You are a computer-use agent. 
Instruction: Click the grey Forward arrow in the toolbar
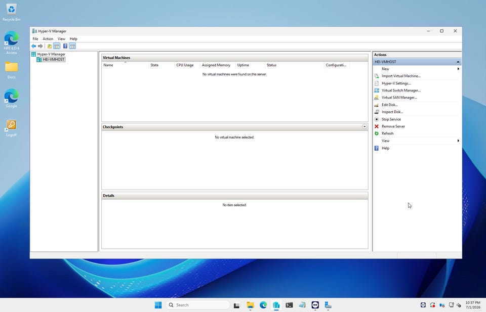pos(40,46)
